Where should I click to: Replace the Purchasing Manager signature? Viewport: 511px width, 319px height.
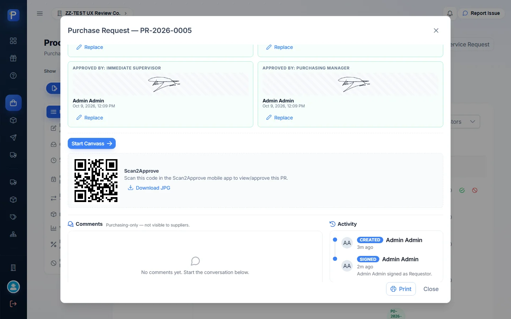pyautogui.click(x=280, y=118)
